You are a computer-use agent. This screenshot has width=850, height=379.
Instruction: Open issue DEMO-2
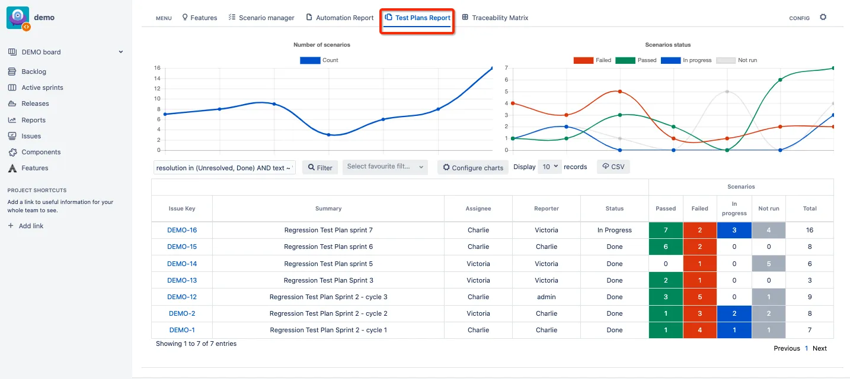[182, 313]
